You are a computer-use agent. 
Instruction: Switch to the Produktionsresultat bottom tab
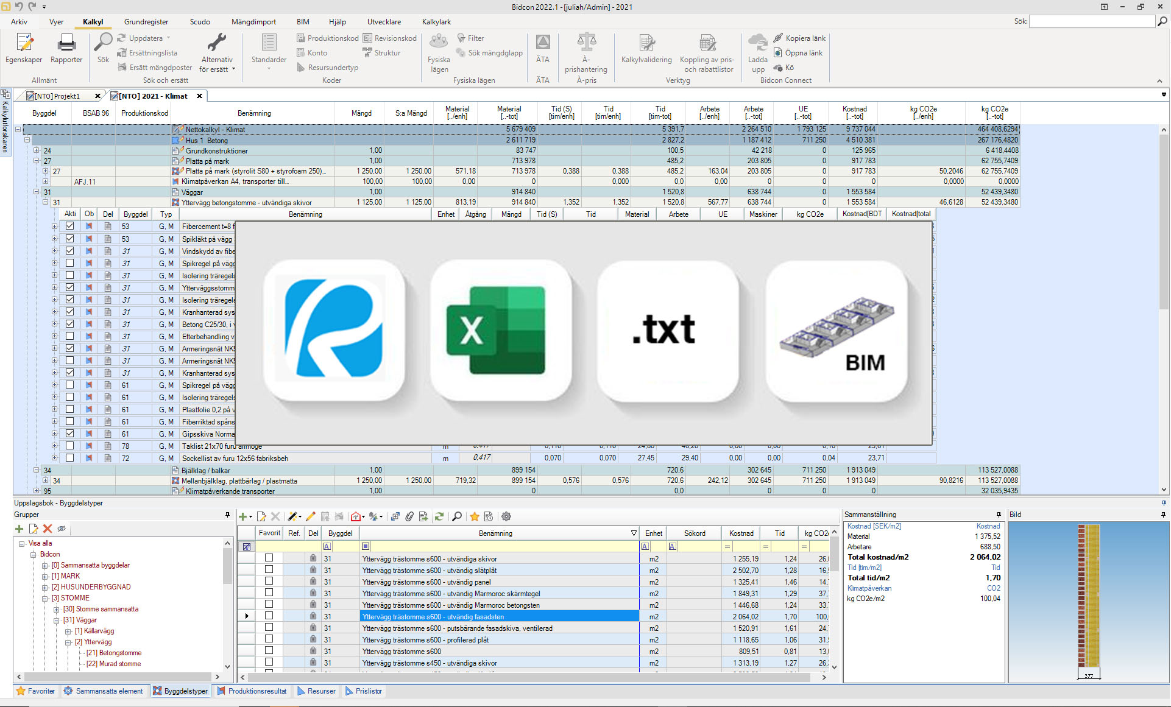pos(251,691)
